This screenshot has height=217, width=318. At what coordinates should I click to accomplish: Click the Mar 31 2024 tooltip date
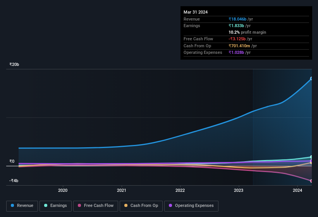point(196,12)
